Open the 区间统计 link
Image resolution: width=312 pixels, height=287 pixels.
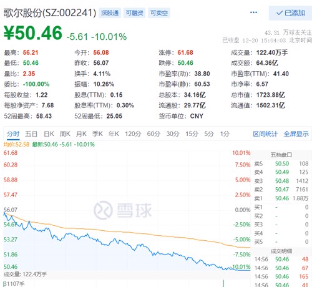click(x=265, y=134)
